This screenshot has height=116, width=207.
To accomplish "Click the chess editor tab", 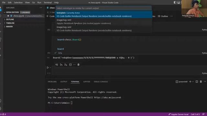I will (x=51, y=8).
